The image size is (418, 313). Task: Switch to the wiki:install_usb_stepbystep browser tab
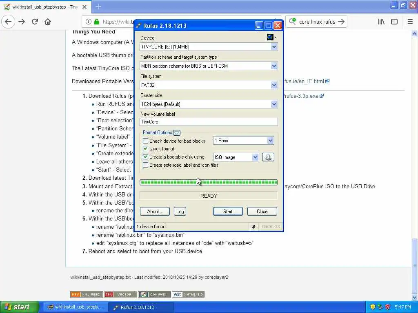(x=45, y=7)
